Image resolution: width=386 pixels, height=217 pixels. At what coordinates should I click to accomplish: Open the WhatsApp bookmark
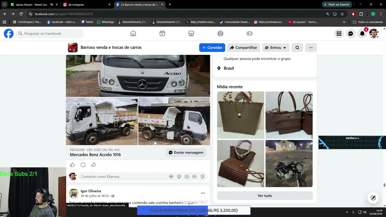pos(105,22)
